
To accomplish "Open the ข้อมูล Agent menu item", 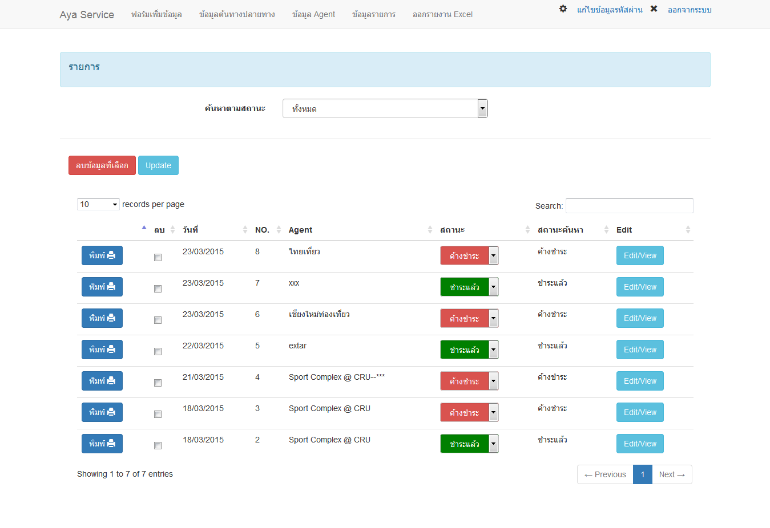I will (313, 14).
